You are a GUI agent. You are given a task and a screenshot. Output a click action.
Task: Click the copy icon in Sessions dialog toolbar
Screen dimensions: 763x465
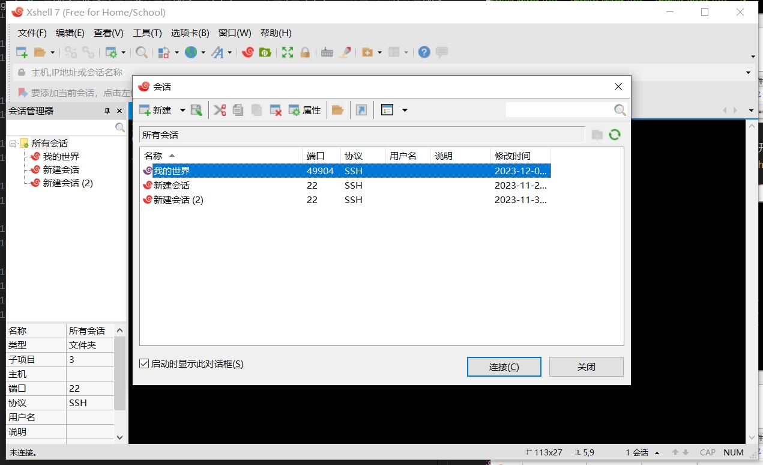pos(238,110)
